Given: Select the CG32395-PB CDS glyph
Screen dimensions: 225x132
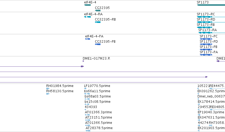Looking at the screenshot, I should (98, 44).
